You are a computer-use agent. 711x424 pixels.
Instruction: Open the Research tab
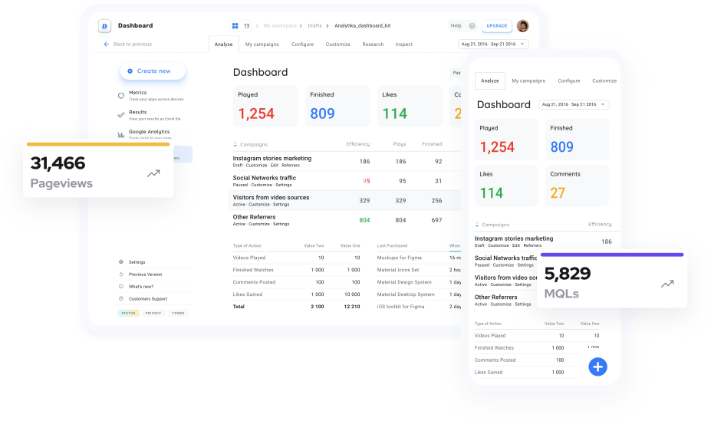(x=373, y=44)
